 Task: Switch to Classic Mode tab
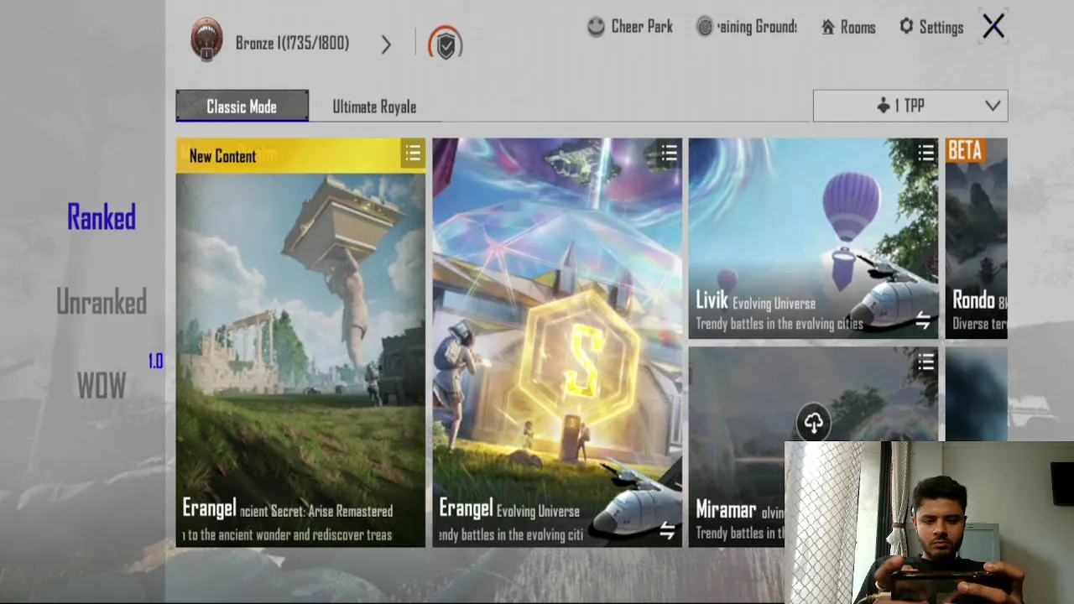(x=242, y=107)
